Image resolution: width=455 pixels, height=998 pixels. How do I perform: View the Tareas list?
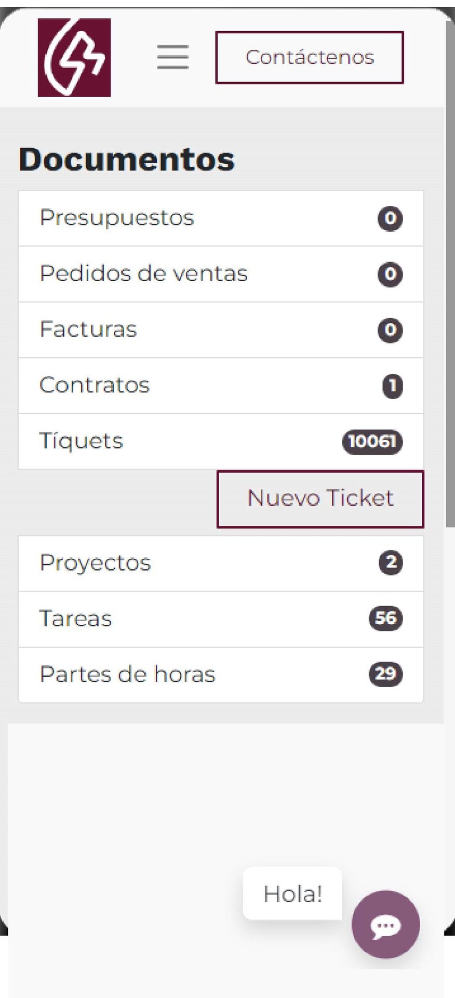(76, 619)
